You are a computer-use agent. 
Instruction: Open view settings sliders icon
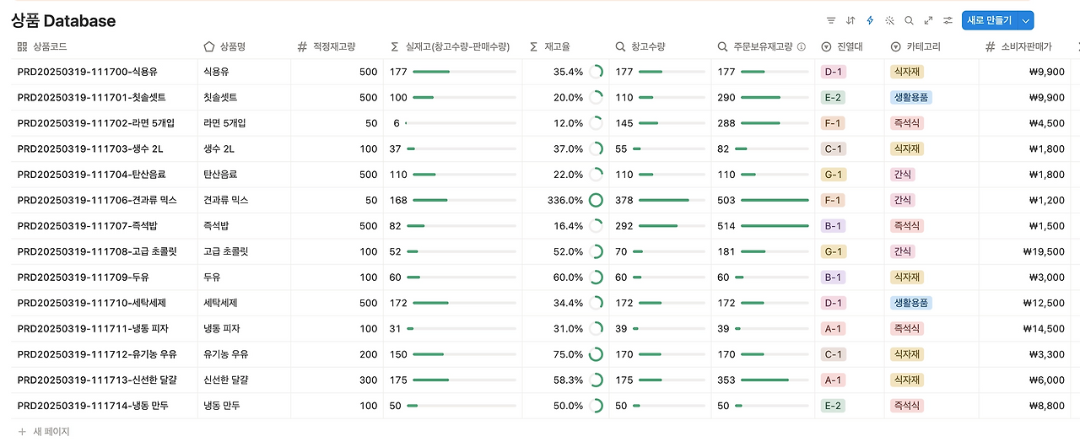(x=948, y=20)
